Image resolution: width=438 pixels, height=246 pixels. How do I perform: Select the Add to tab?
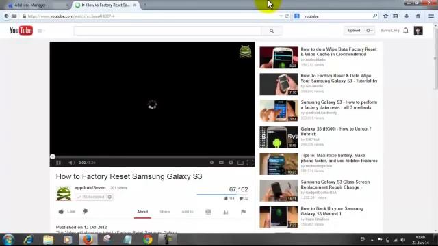(x=188, y=212)
